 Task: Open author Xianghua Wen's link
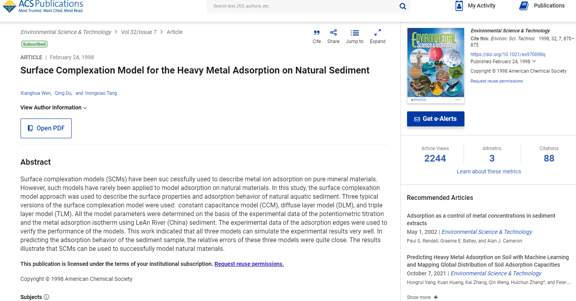pyautogui.click(x=35, y=93)
